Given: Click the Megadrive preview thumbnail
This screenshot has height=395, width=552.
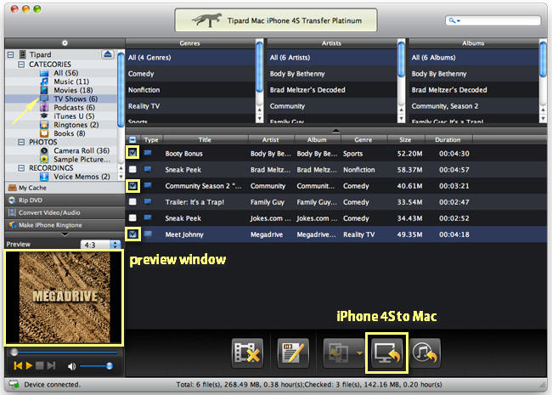Looking at the screenshot, I should click(65, 297).
